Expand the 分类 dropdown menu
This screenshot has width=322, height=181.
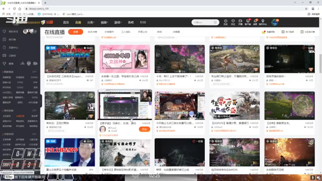(x=91, y=23)
